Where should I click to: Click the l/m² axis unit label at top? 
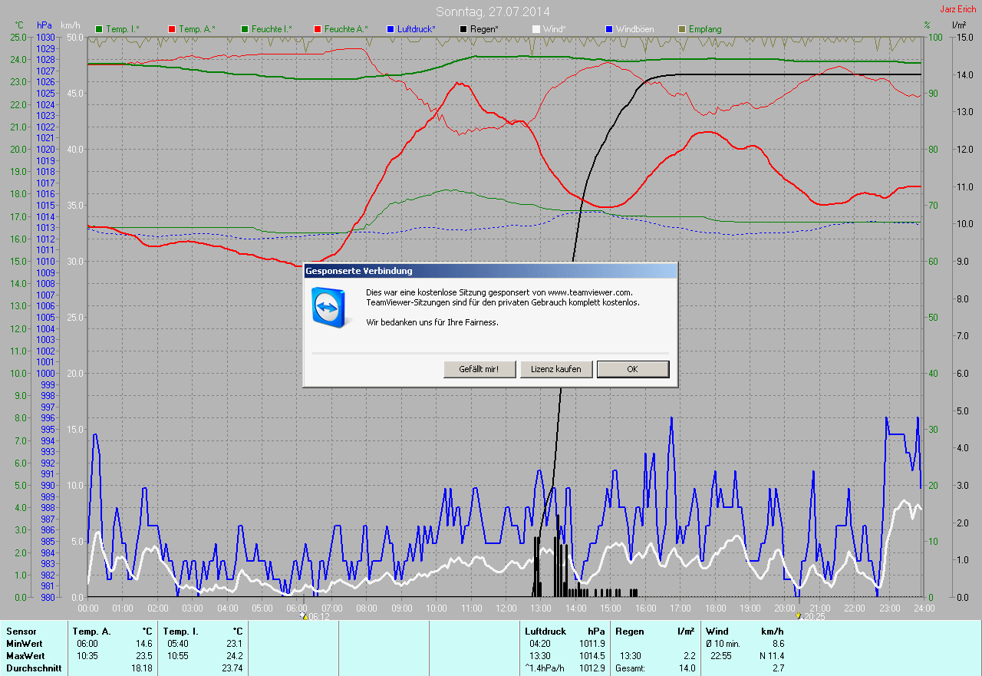coord(958,25)
